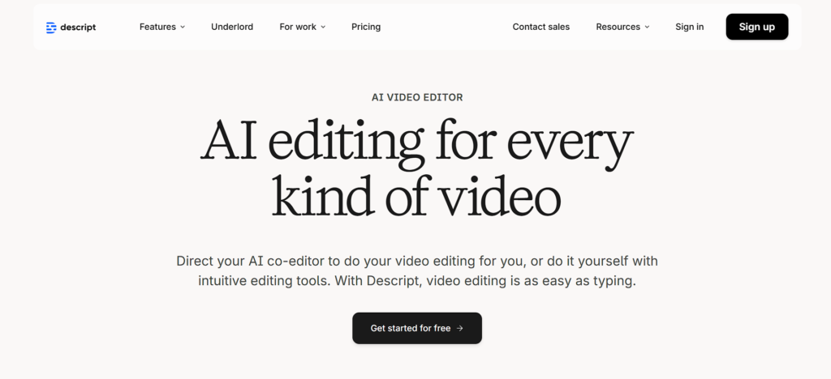Click the 'kind of video' headline line

(416, 196)
